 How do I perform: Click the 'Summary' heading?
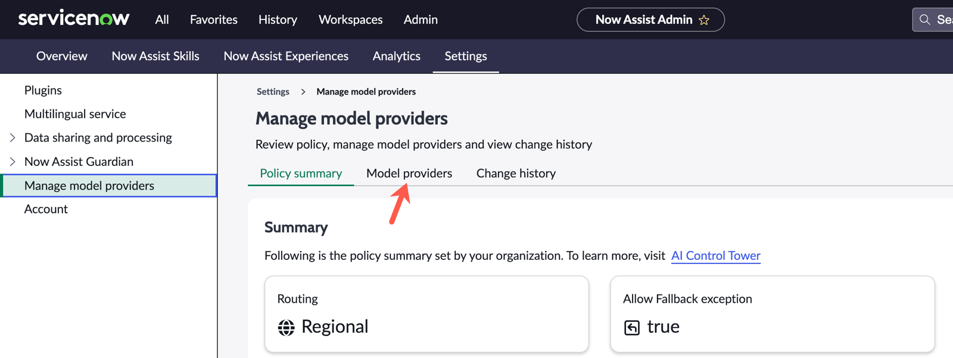coord(296,227)
